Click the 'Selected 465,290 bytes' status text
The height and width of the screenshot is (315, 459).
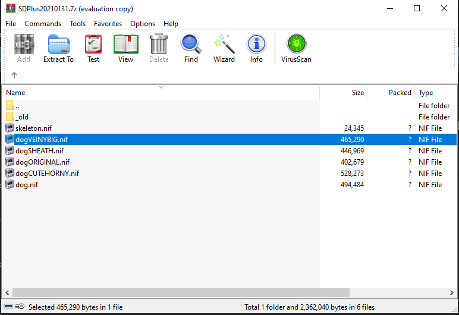coord(76,307)
